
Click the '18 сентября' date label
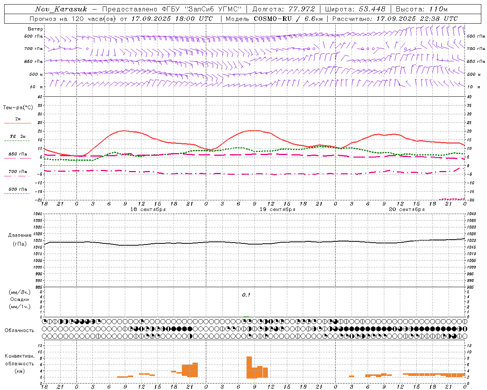(x=148, y=209)
